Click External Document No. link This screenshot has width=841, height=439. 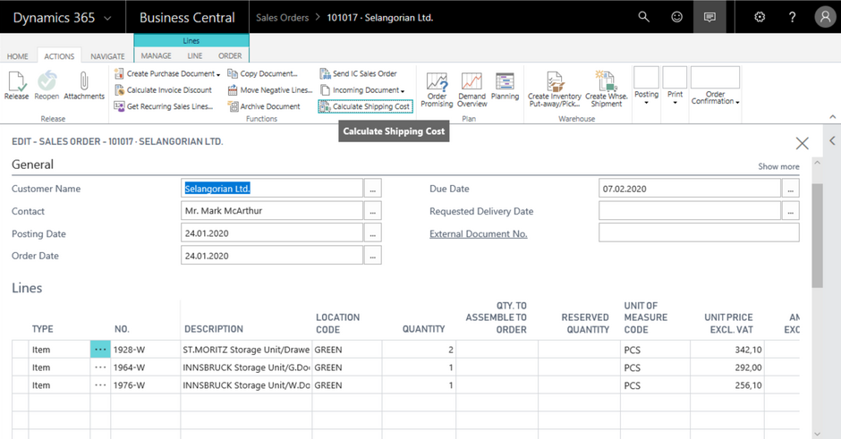(479, 233)
